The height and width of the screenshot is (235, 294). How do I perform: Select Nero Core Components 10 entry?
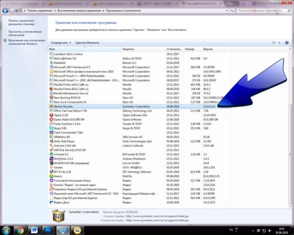click(x=140, y=102)
